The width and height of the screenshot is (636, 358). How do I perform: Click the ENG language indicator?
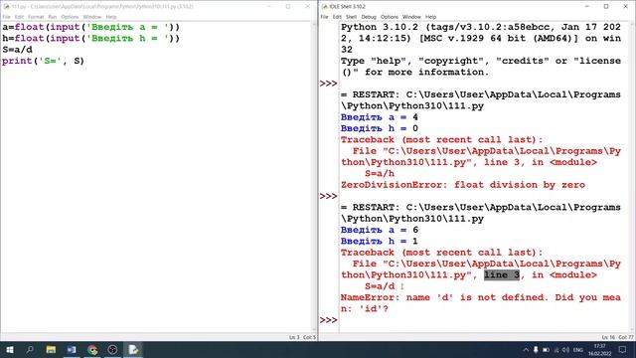(578, 349)
